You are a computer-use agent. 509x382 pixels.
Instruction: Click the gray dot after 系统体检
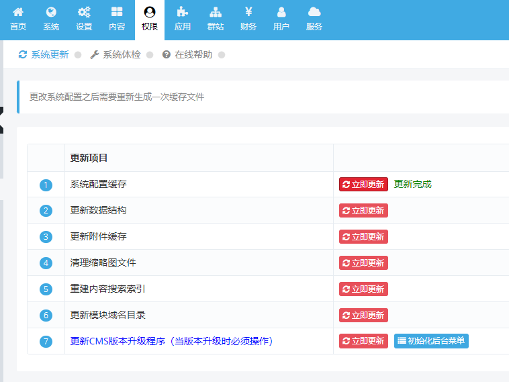(x=150, y=55)
